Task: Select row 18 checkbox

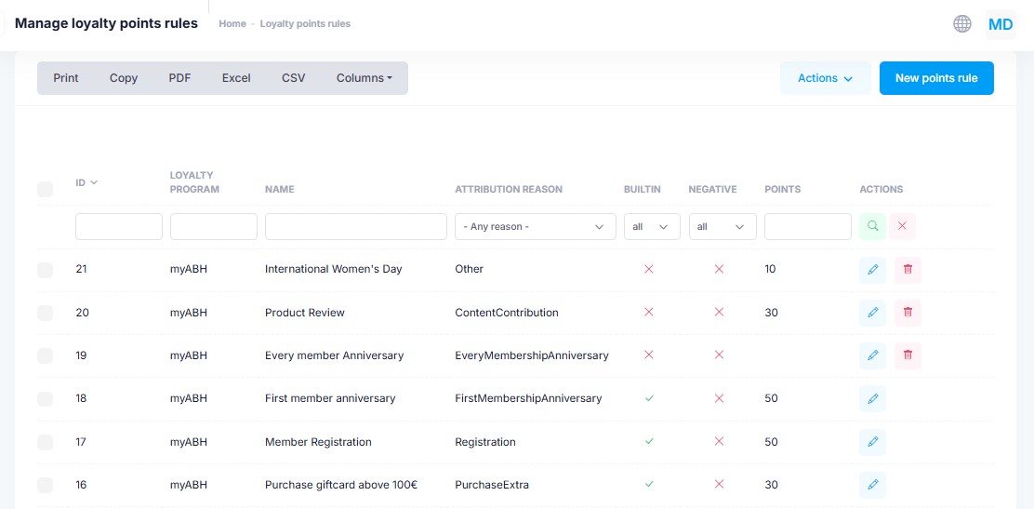Action: [45, 399]
